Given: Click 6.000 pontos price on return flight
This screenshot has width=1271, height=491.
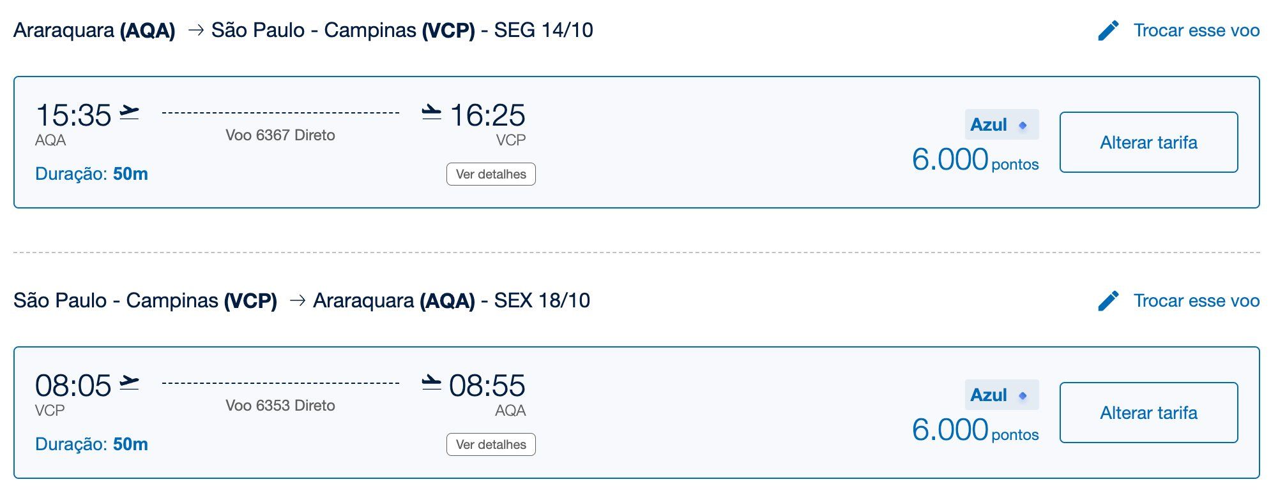Looking at the screenshot, I should coord(975,430).
